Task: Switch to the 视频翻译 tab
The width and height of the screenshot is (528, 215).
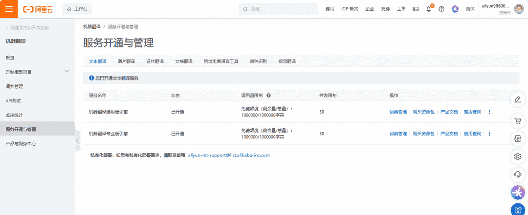Action: (287, 61)
